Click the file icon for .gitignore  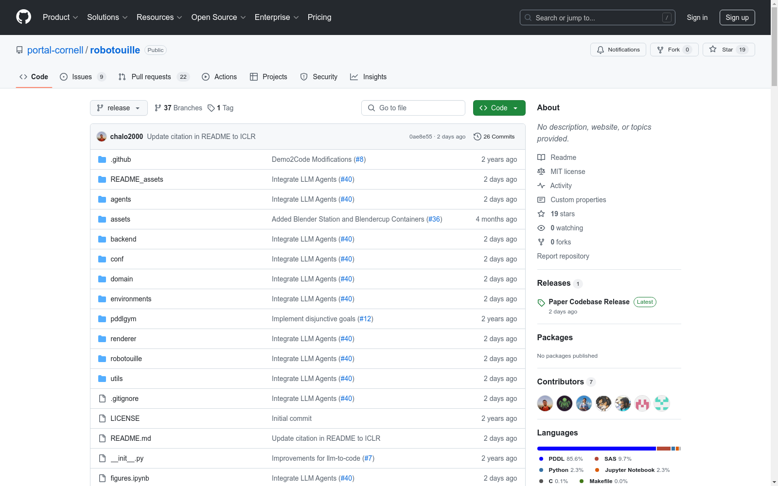102,399
